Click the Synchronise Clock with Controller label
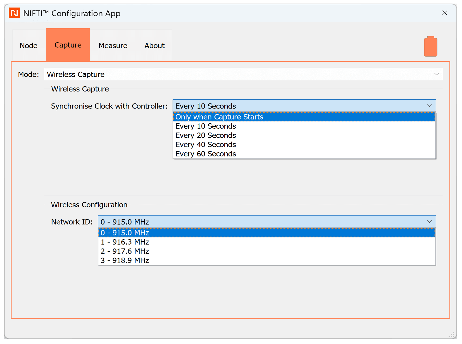Image resolution: width=462 pixels, height=344 pixels. coord(109,106)
